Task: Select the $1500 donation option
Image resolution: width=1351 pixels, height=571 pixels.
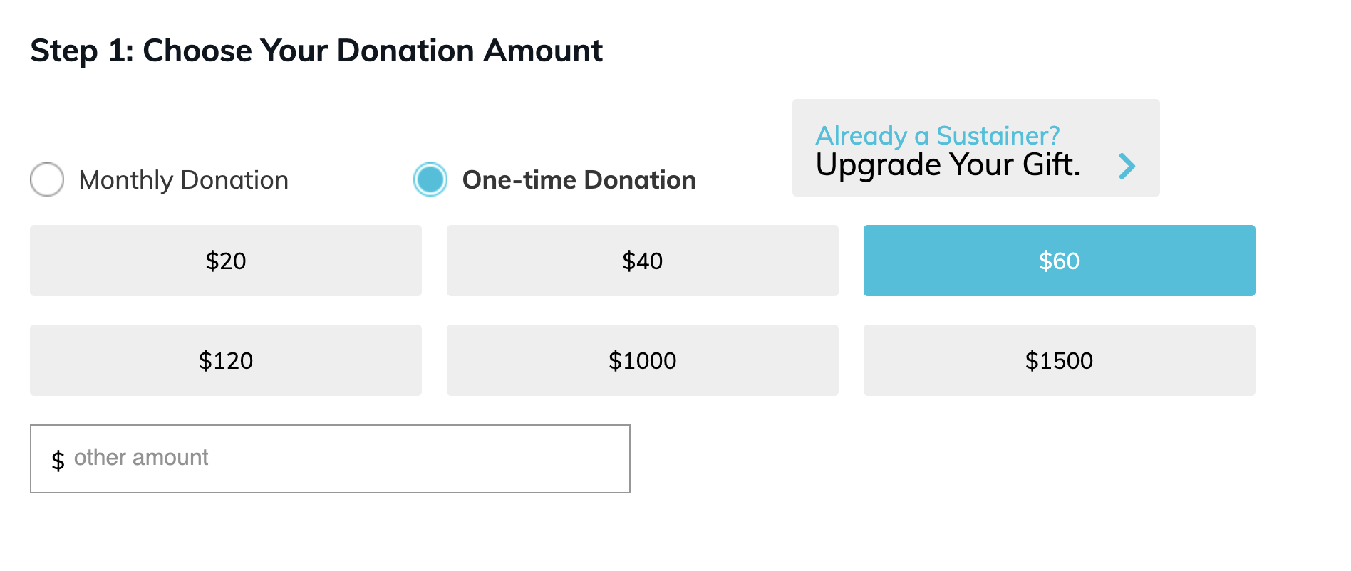Action: pyautogui.click(x=1059, y=360)
